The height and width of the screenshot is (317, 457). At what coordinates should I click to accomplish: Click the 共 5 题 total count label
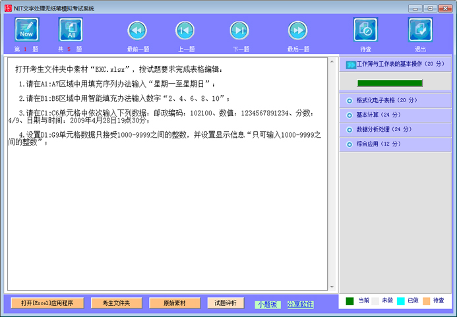coord(70,49)
